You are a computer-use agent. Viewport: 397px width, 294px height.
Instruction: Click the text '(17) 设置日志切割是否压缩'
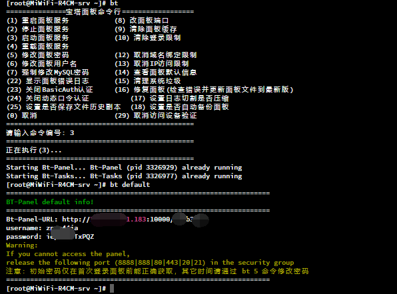[x=180, y=98]
